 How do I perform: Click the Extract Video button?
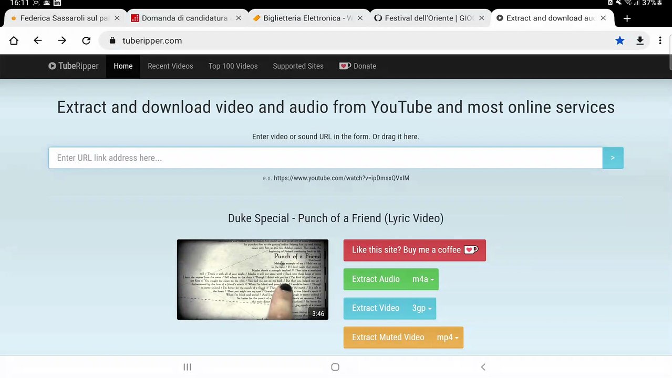click(x=376, y=308)
